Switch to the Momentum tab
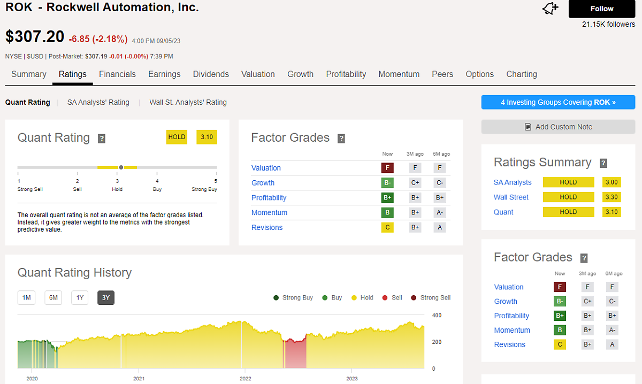 pyautogui.click(x=399, y=74)
